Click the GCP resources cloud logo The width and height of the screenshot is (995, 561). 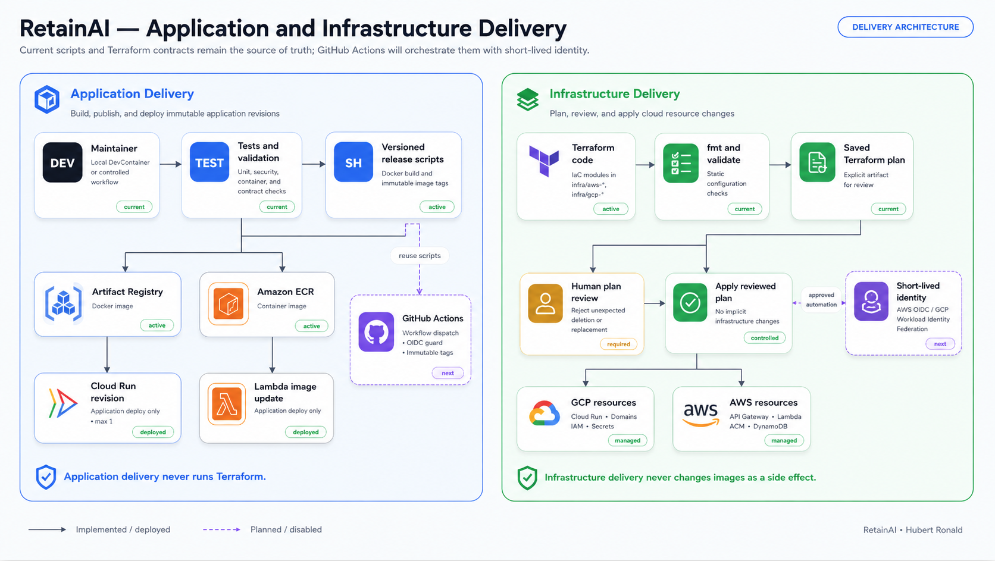pos(545,413)
